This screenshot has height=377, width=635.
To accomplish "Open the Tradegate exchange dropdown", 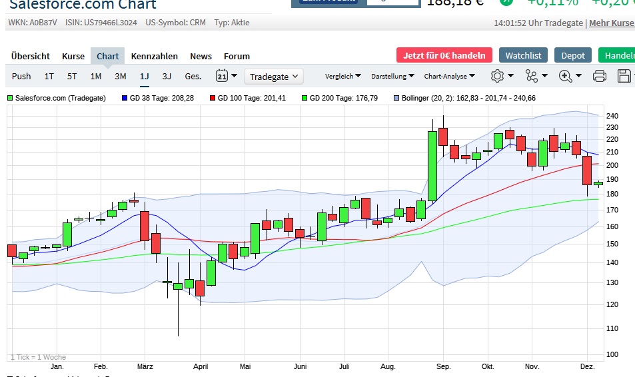I will (x=274, y=76).
